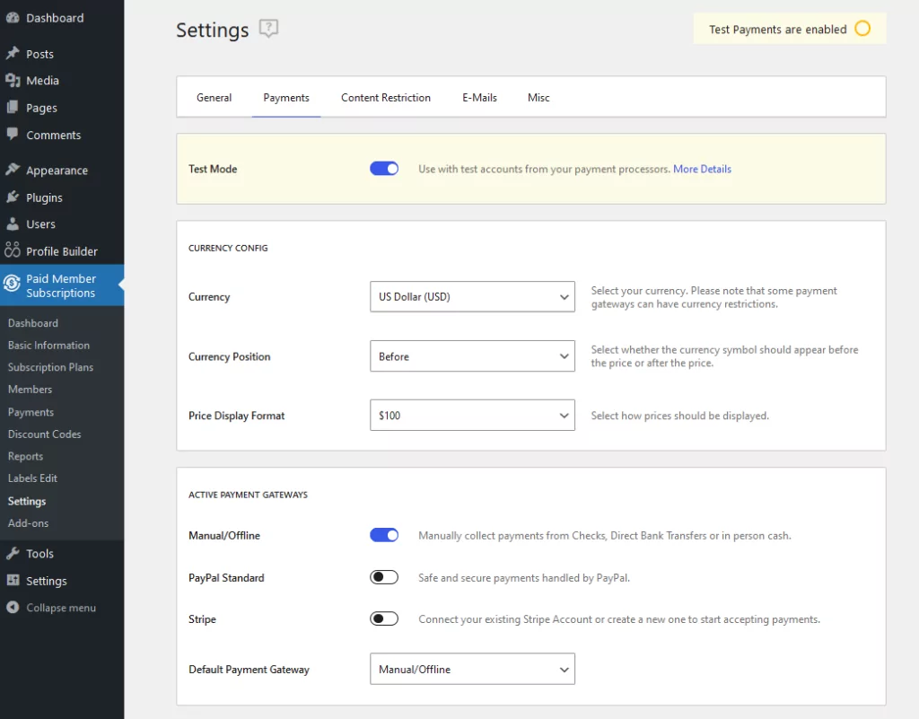Click the Users person icon
The image size is (919, 719).
(13, 224)
